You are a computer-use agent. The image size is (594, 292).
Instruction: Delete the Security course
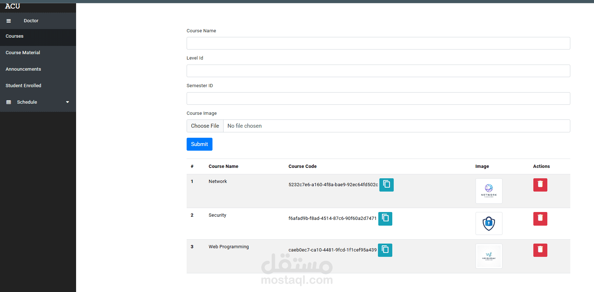pos(540,218)
